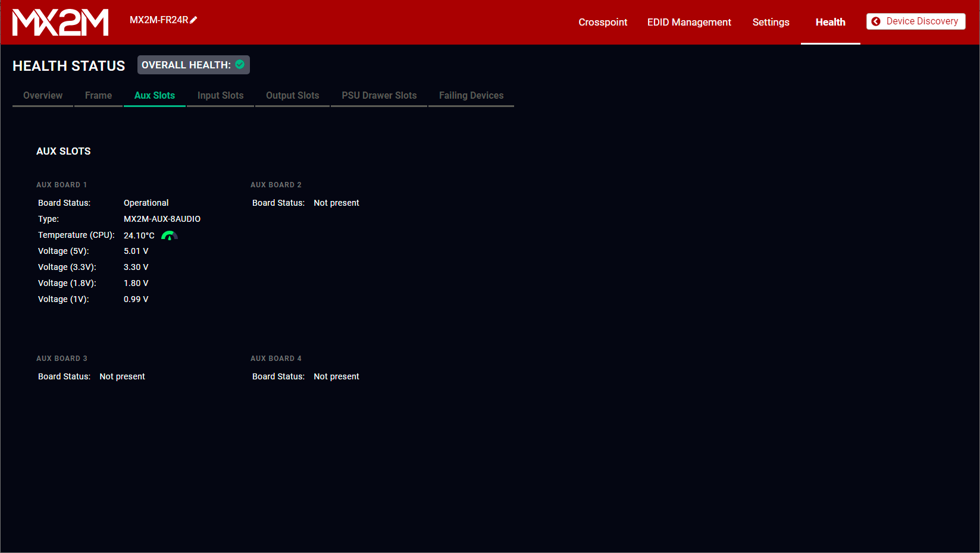Click the Type label in Aux Board 1
This screenshot has width=980, height=553.
pyautogui.click(x=48, y=219)
